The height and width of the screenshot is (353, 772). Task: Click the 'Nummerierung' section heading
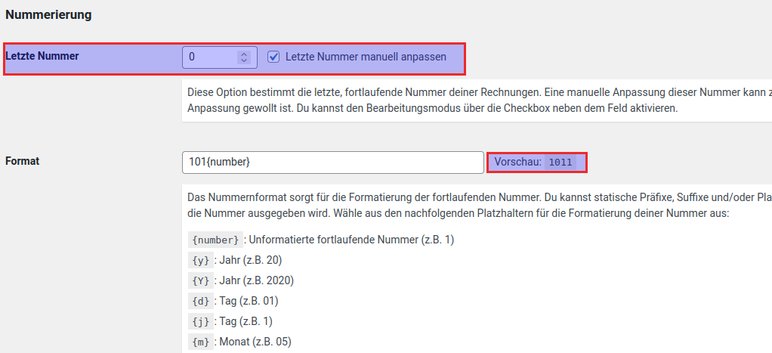click(x=48, y=14)
